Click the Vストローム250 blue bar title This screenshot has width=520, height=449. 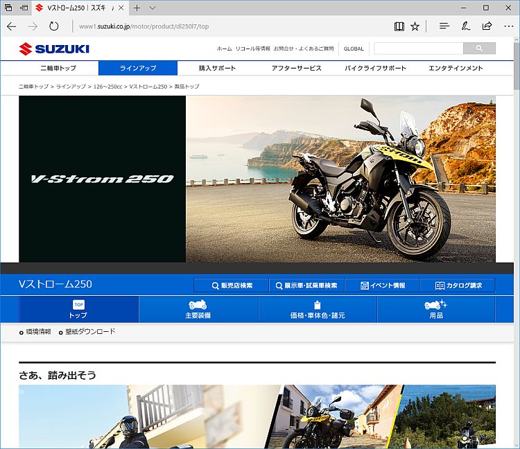click(55, 284)
